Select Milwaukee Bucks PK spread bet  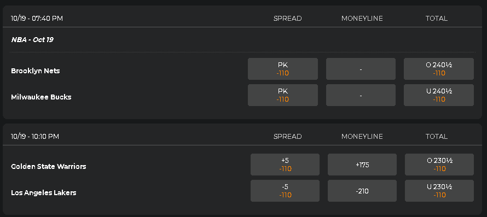pos(283,95)
